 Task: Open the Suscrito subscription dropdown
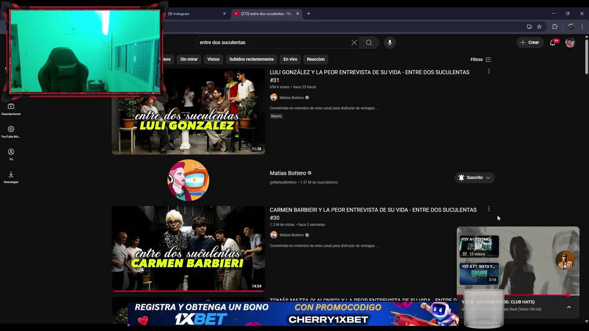tap(474, 177)
